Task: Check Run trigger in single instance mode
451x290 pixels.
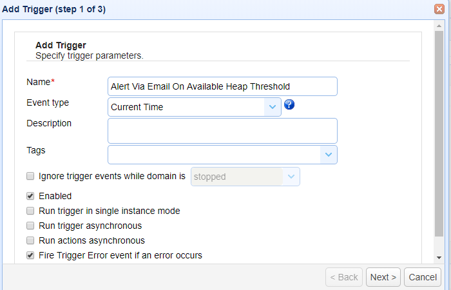Action: [x=30, y=211]
